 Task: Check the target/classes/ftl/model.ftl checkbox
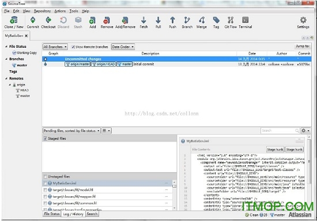46,190
